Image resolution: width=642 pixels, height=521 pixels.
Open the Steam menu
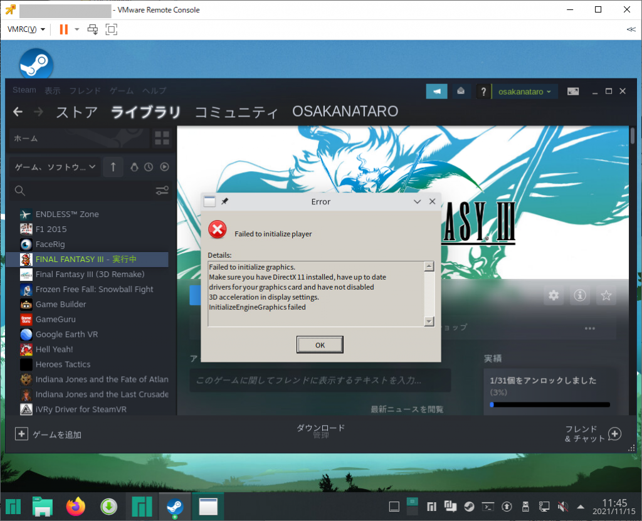24,90
